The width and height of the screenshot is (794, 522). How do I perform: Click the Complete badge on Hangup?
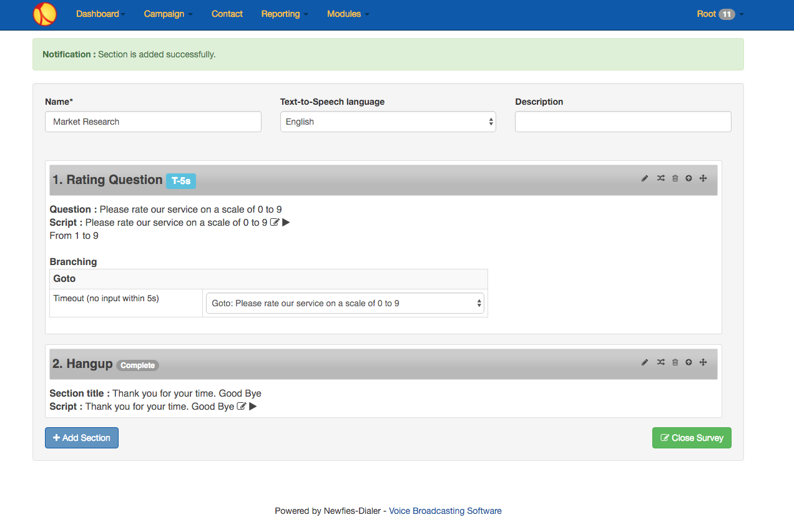click(x=137, y=365)
